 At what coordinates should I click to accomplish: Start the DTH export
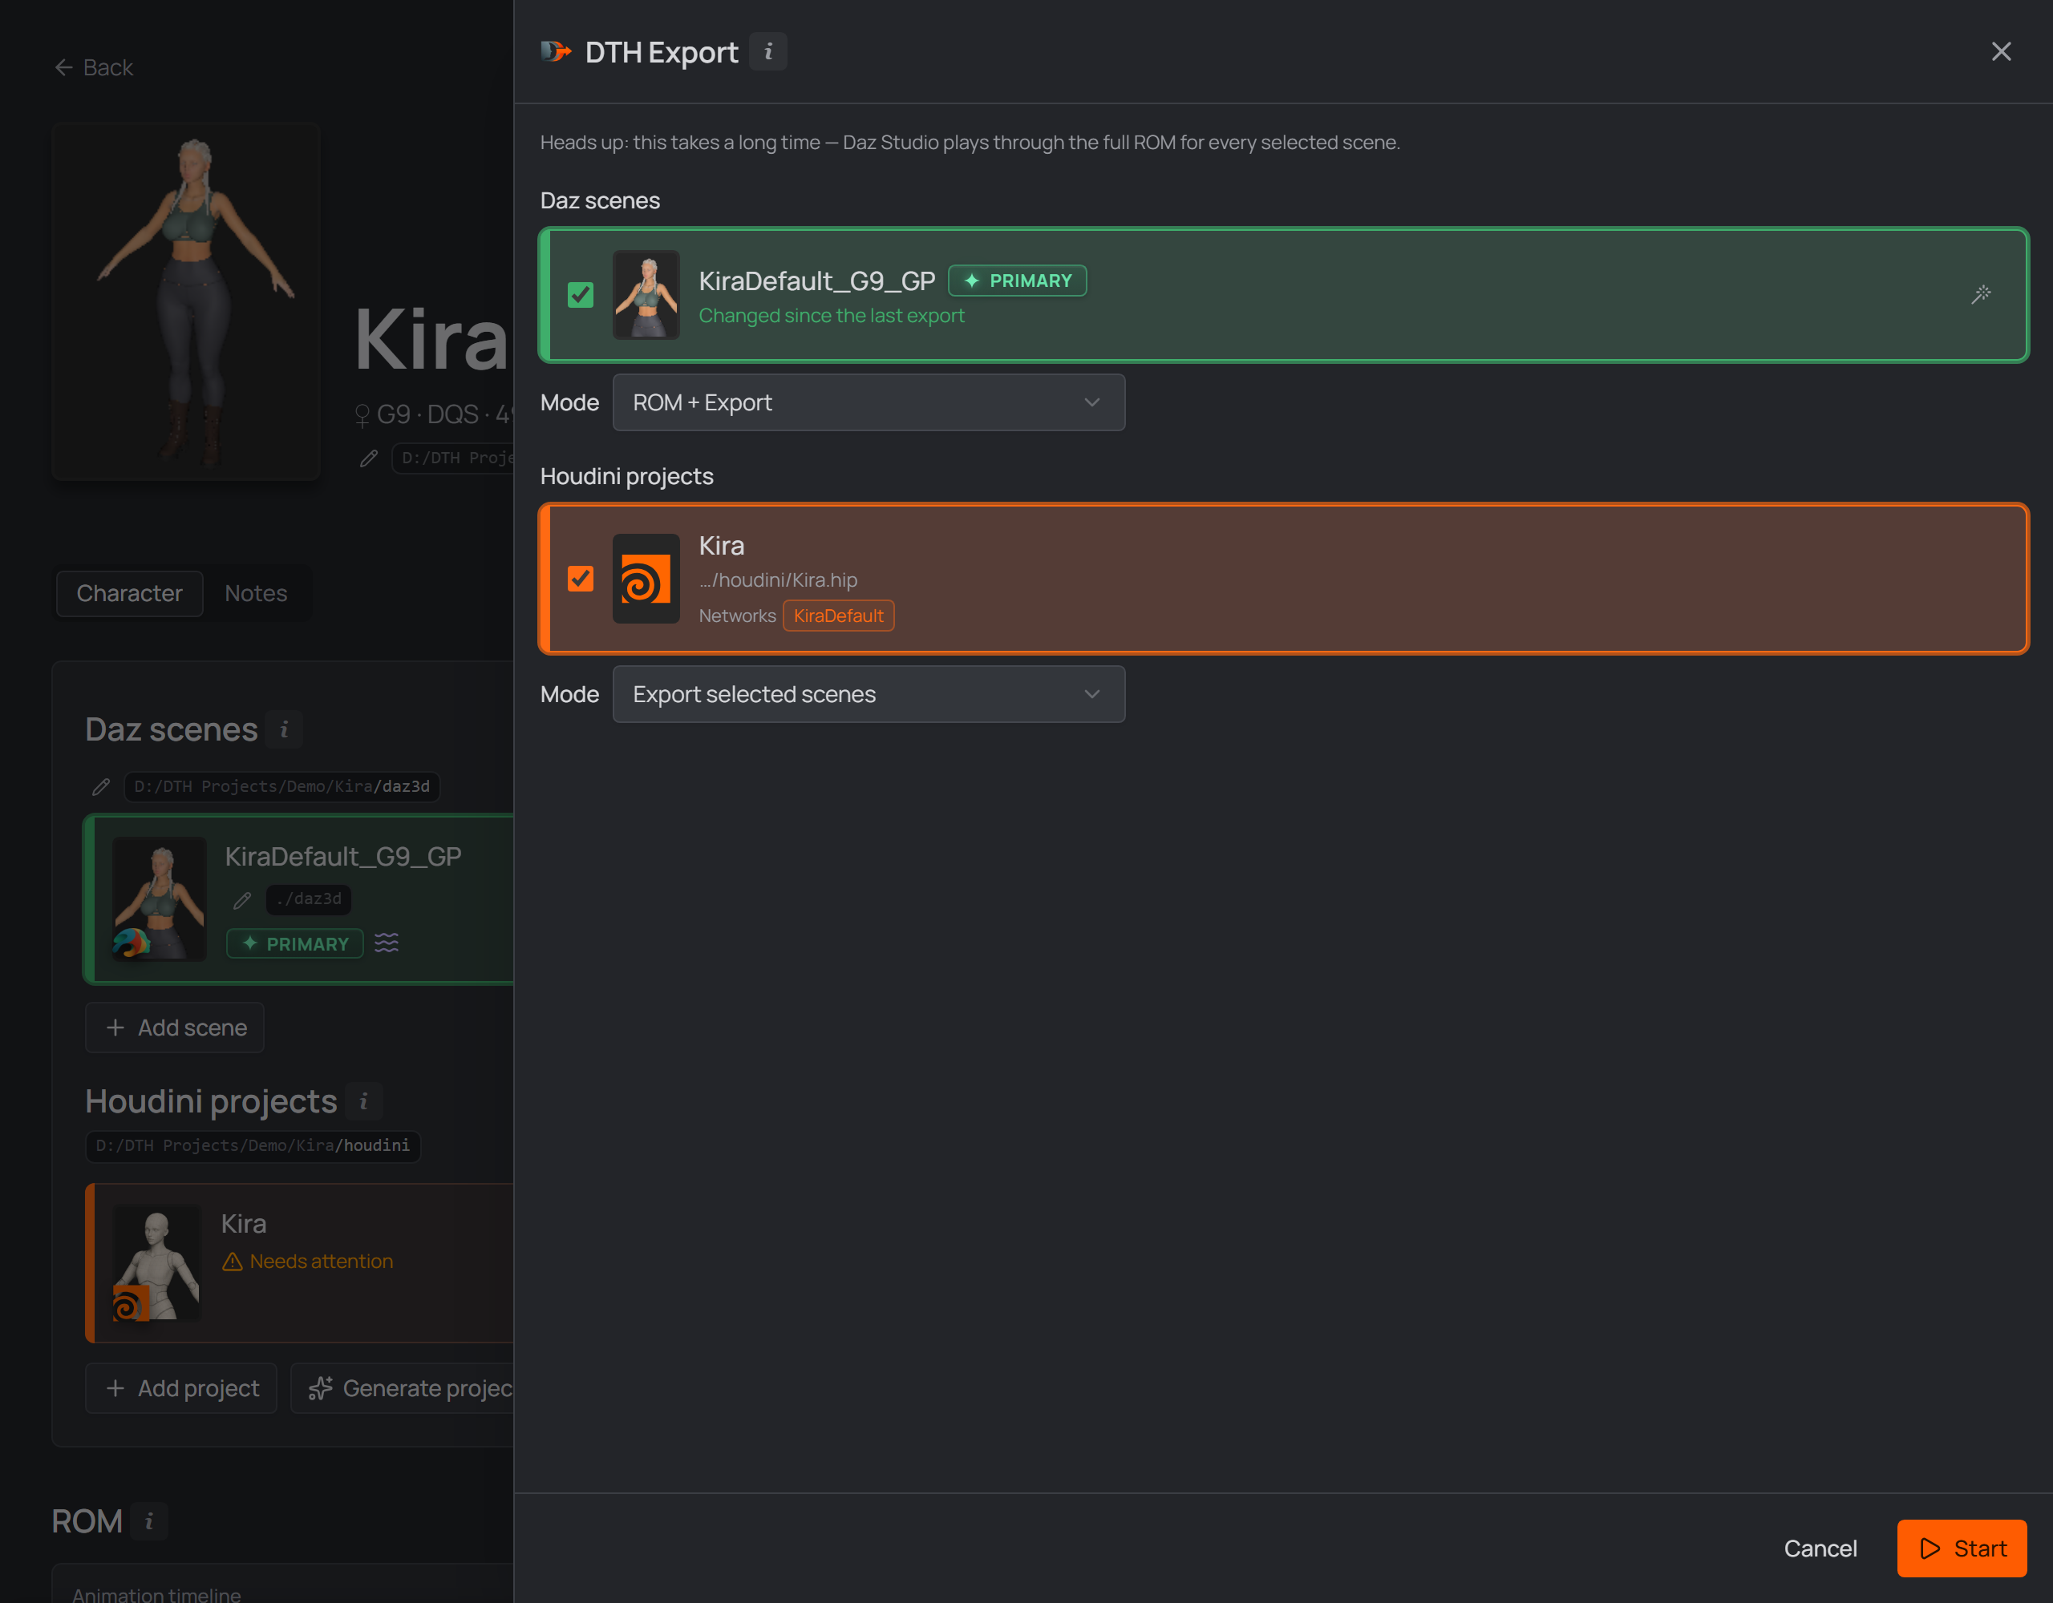coord(1962,1548)
